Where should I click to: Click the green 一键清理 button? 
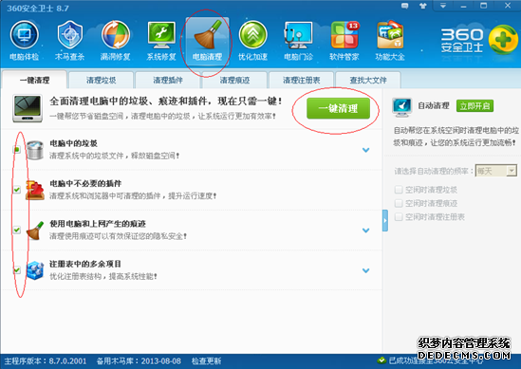(338, 108)
